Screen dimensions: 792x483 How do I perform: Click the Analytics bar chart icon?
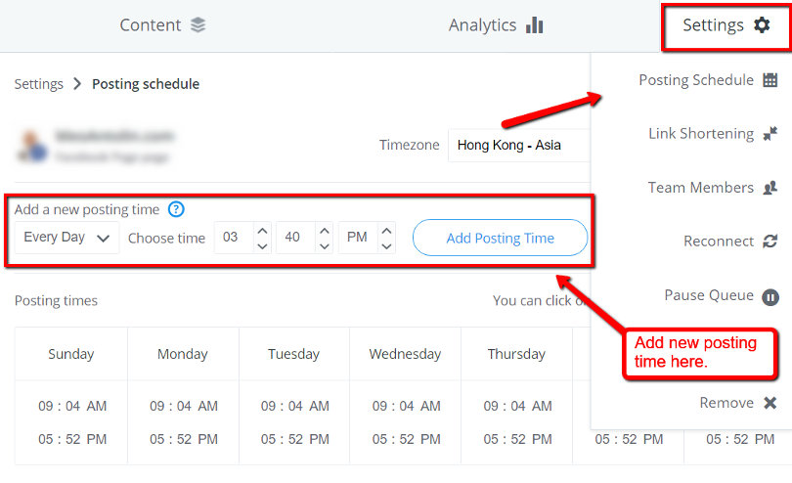click(x=535, y=24)
